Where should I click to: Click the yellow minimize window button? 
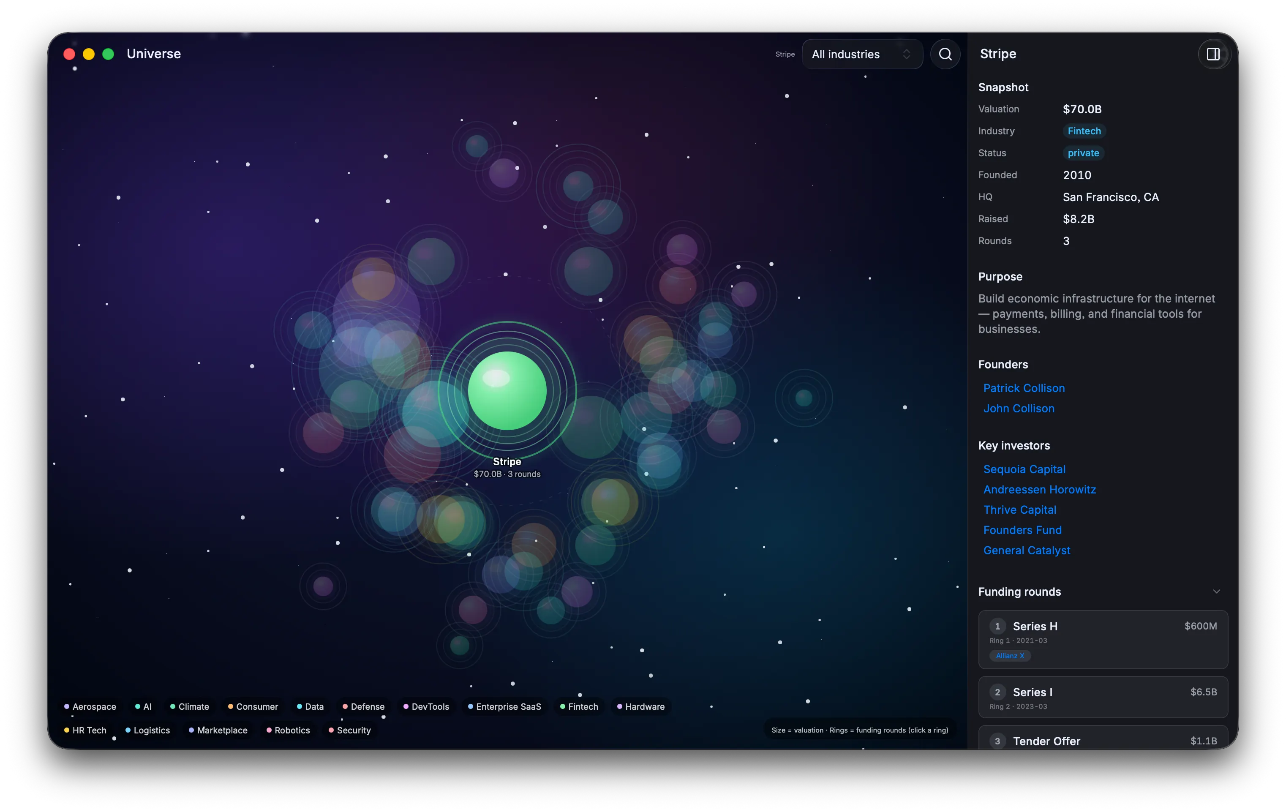pos(89,54)
